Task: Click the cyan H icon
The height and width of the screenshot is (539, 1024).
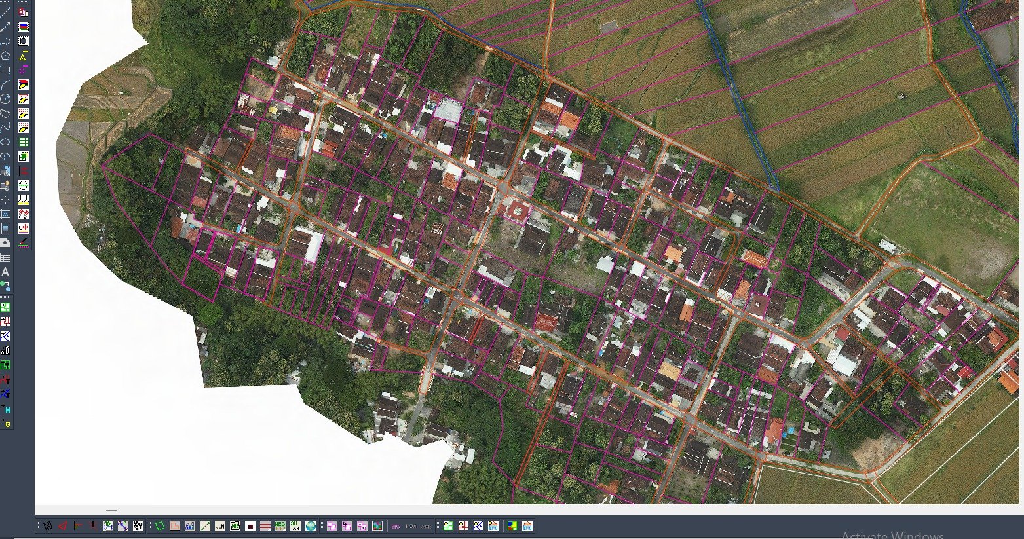Action: point(6,409)
